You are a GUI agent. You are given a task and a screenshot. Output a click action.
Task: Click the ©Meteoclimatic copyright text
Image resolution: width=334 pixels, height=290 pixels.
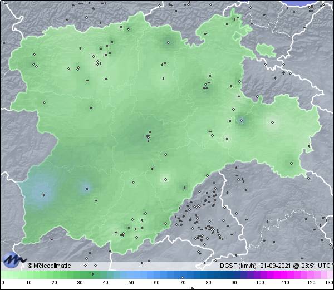49,266
